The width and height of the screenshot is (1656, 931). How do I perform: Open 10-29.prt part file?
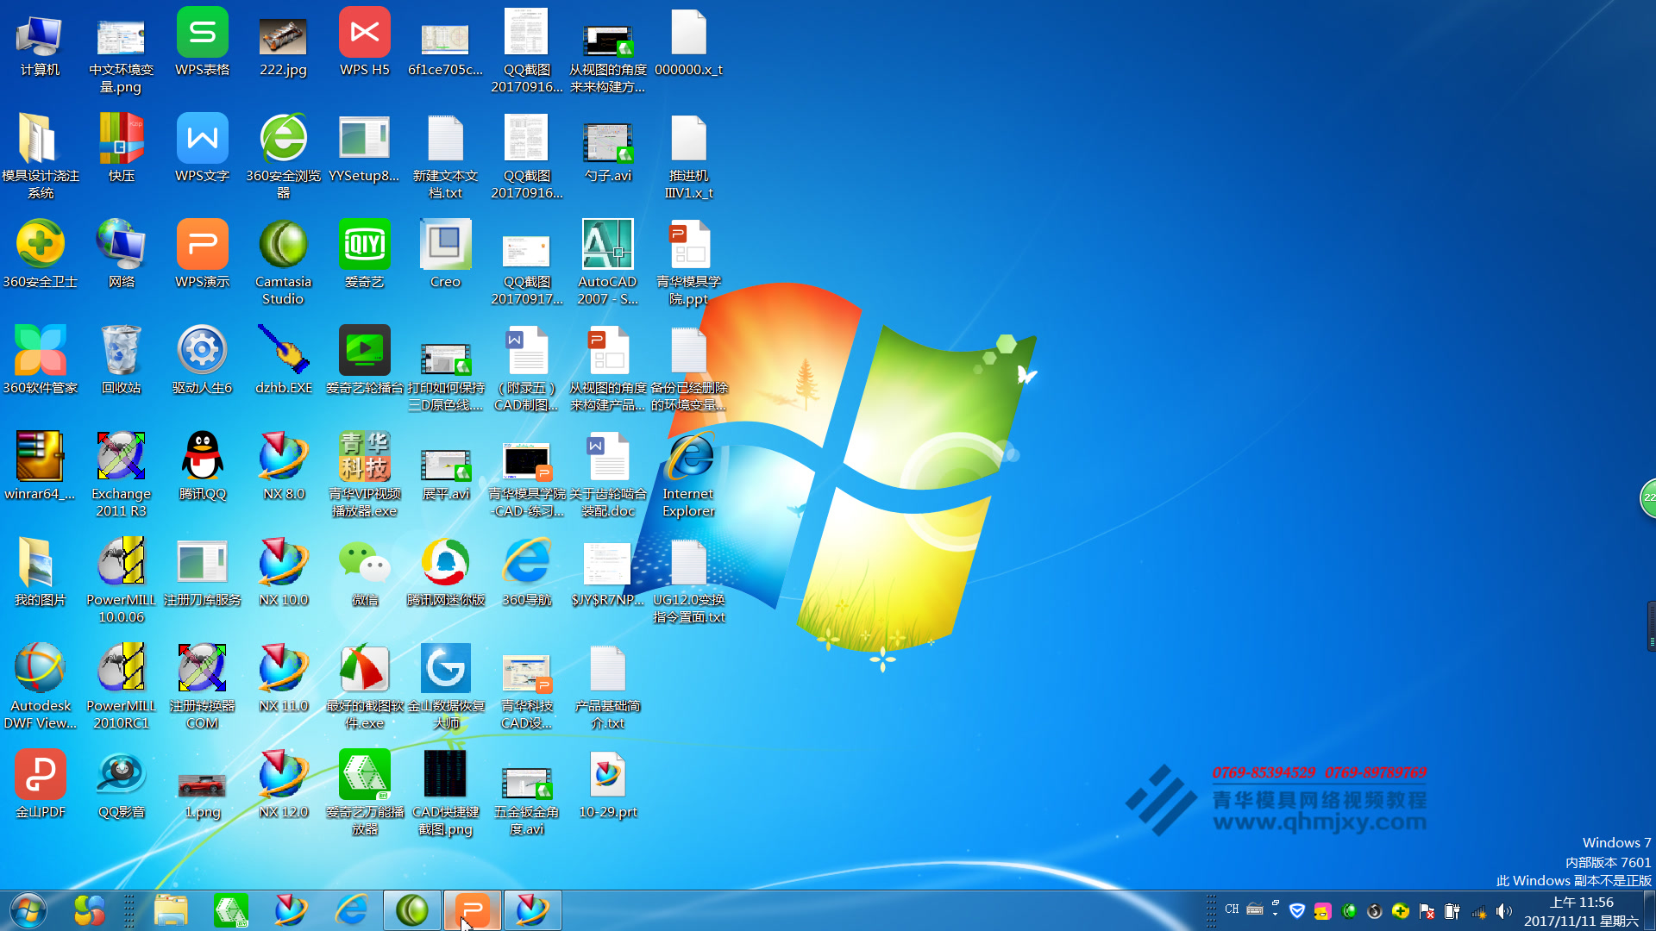click(607, 786)
